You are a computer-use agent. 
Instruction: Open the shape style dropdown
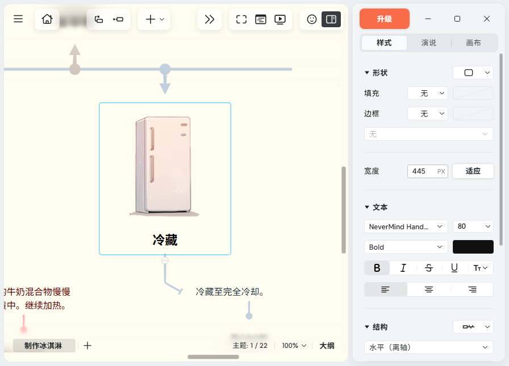[473, 73]
